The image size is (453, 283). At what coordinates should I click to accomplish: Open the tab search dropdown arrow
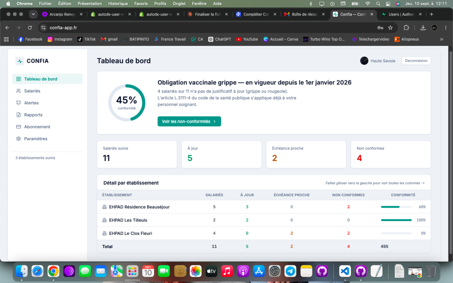pos(33,14)
